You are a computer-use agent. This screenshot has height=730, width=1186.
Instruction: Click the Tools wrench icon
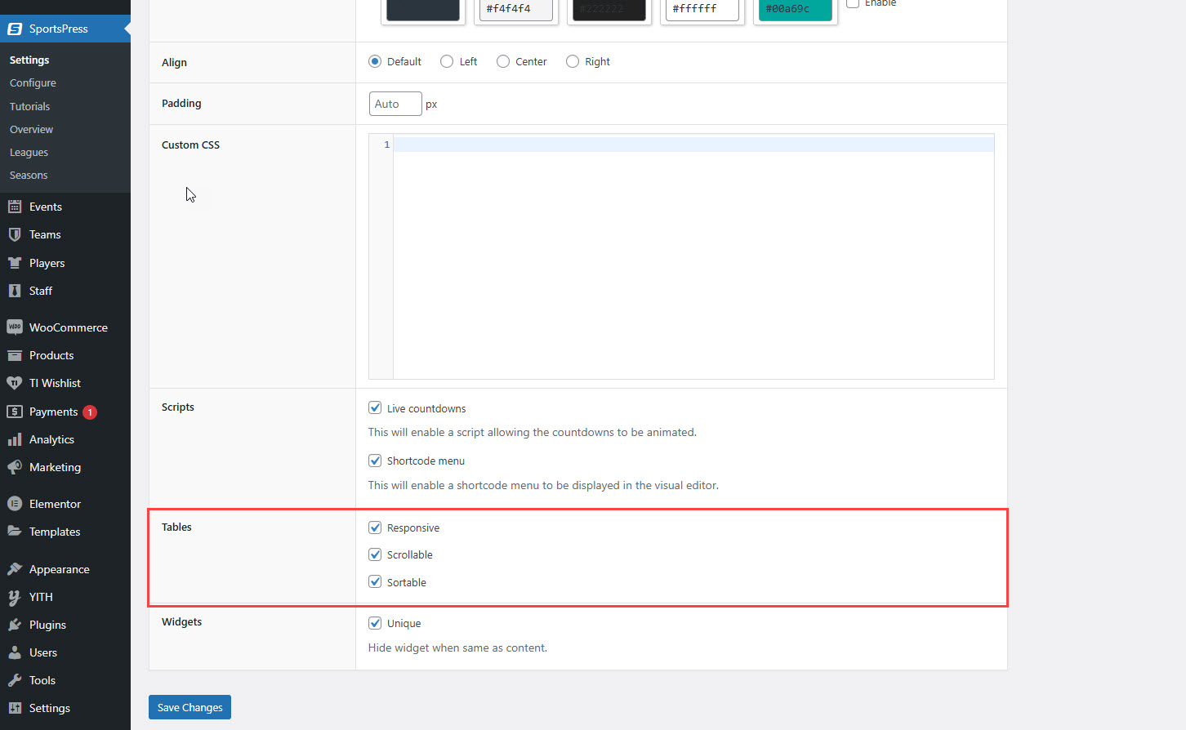click(15, 680)
